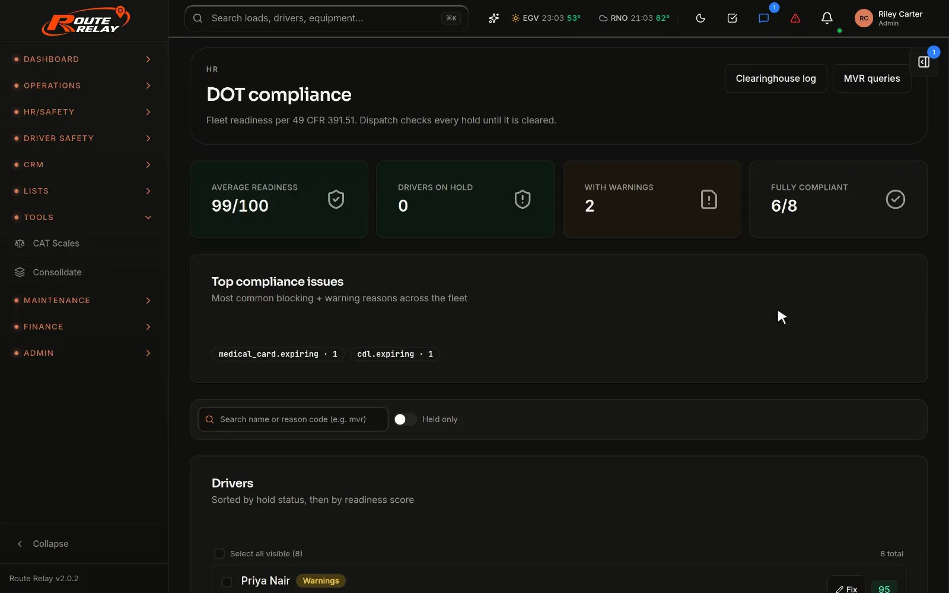The image size is (949, 593).
Task: Open the chat messages icon
Action: coord(764,18)
